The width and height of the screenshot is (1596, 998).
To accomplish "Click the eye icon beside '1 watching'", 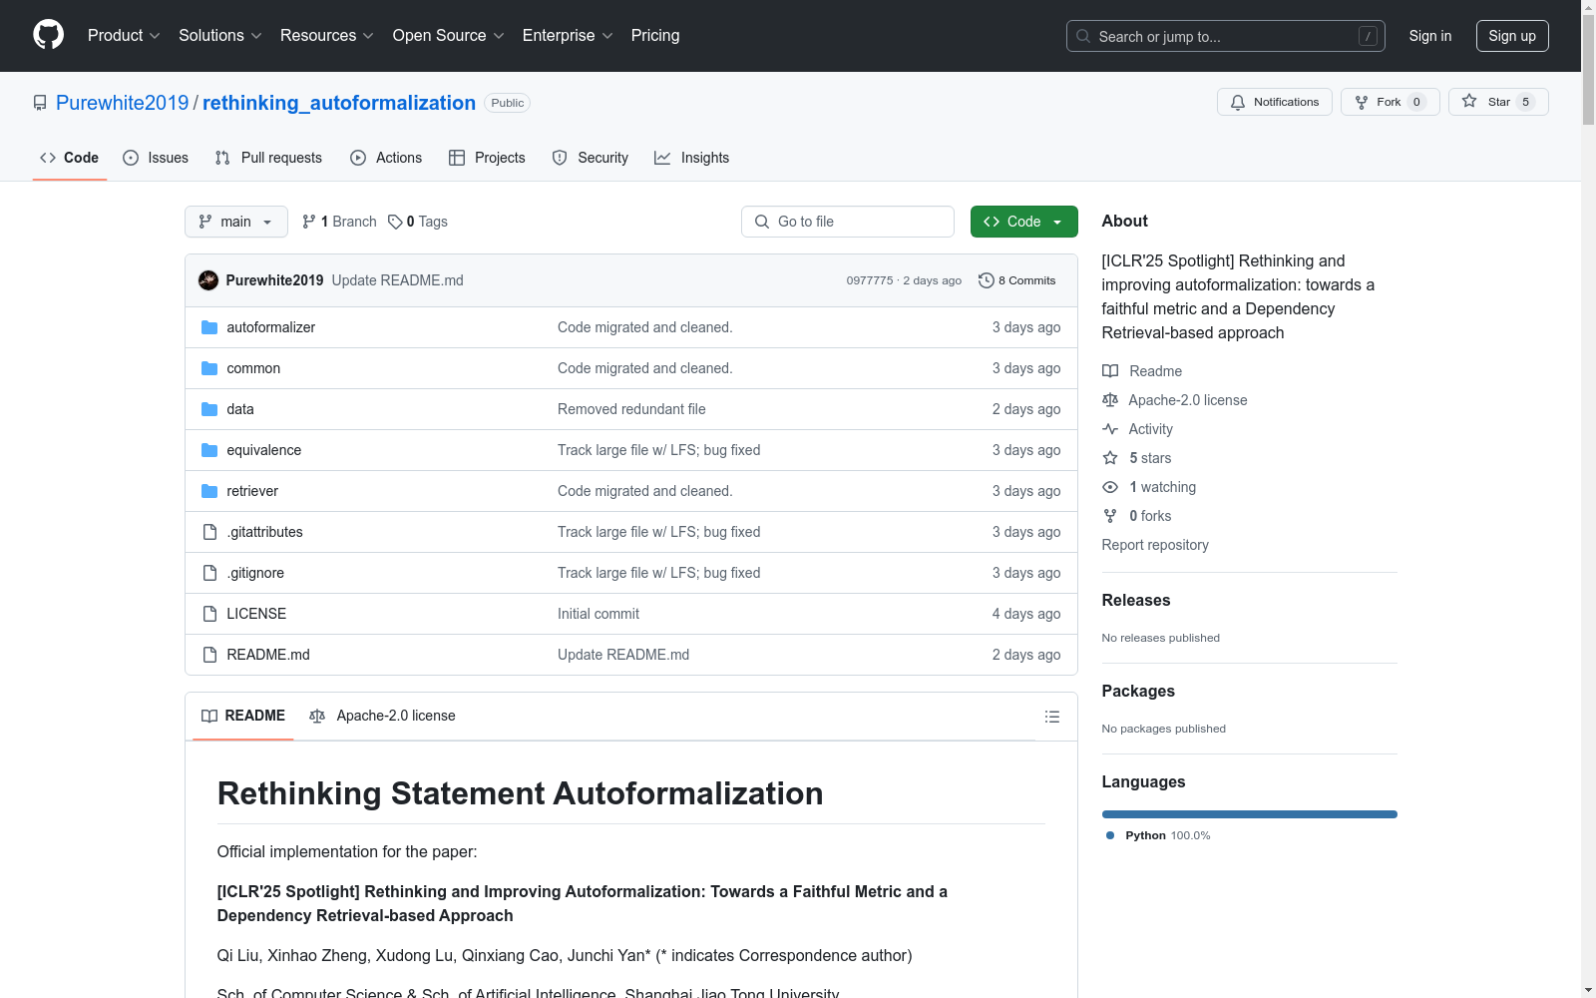I will [x=1110, y=487].
